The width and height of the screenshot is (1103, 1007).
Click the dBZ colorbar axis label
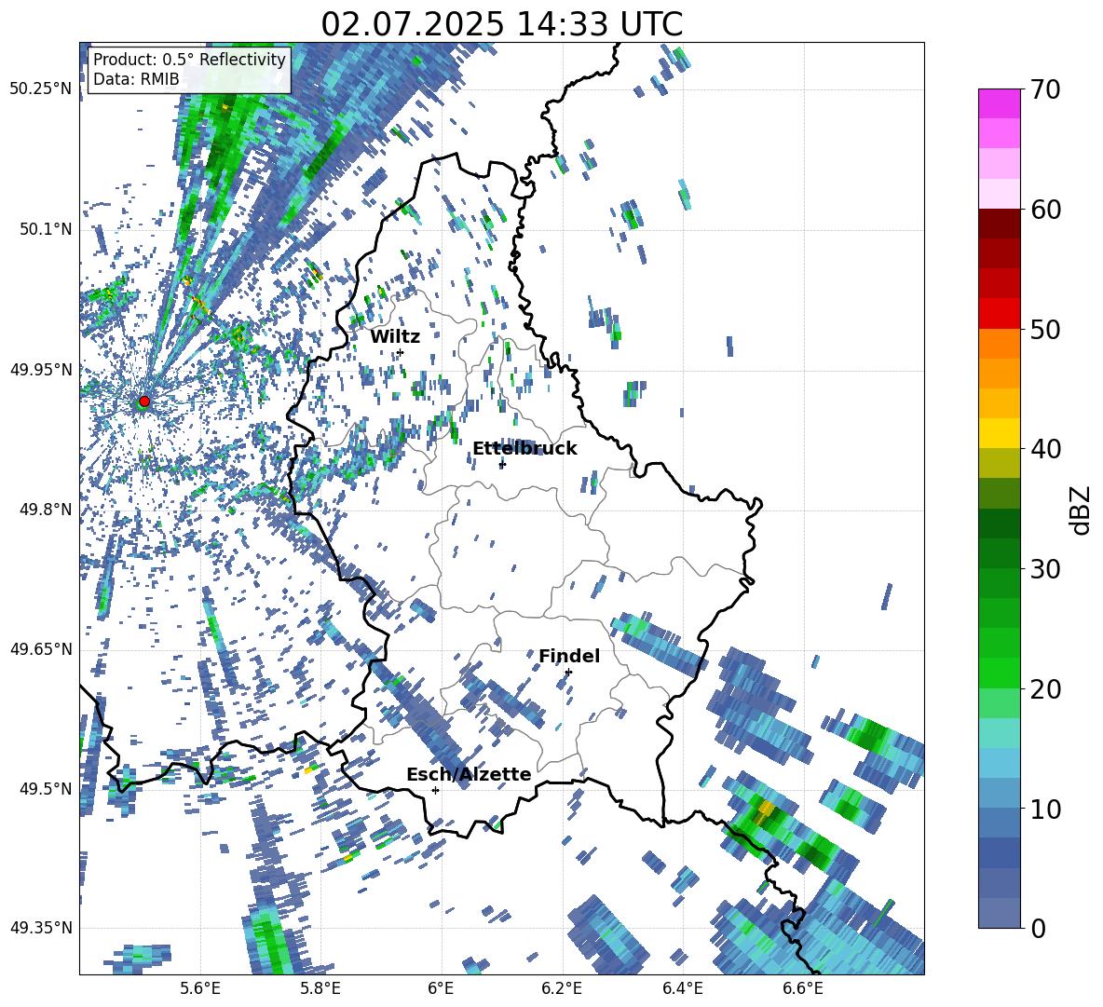click(1079, 510)
